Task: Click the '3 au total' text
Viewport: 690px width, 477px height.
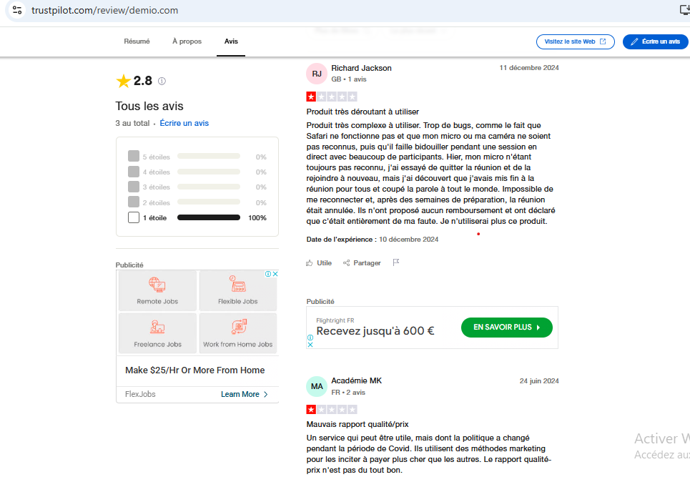Action: (x=132, y=123)
